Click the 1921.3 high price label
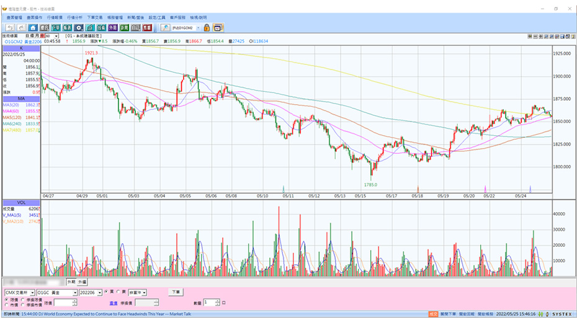 click(91, 53)
